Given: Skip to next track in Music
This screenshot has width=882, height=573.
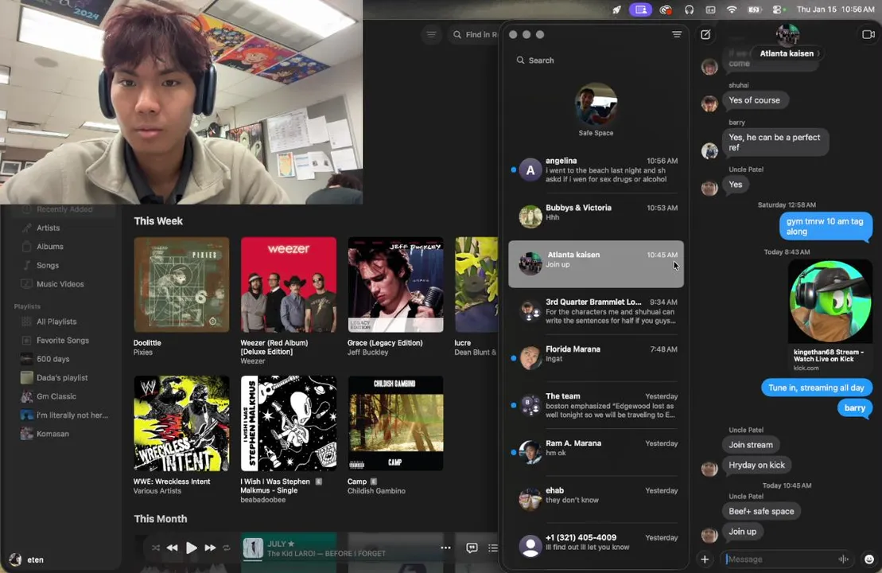Looking at the screenshot, I should pyautogui.click(x=210, y=548).
